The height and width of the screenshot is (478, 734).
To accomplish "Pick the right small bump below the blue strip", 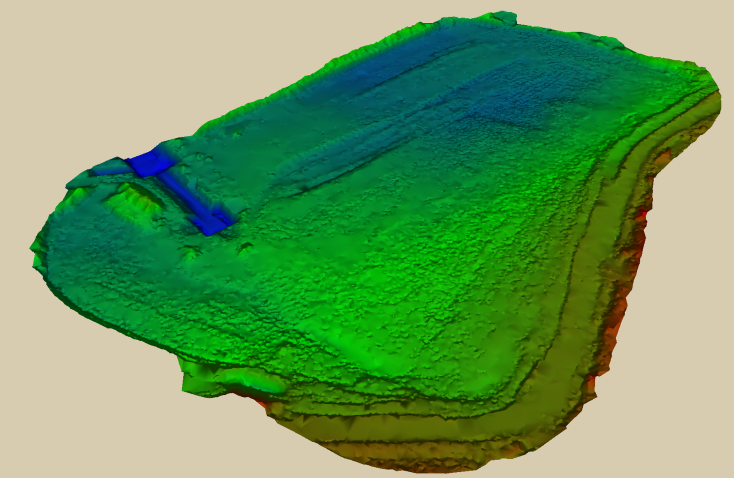I will [x=247, y=247].
